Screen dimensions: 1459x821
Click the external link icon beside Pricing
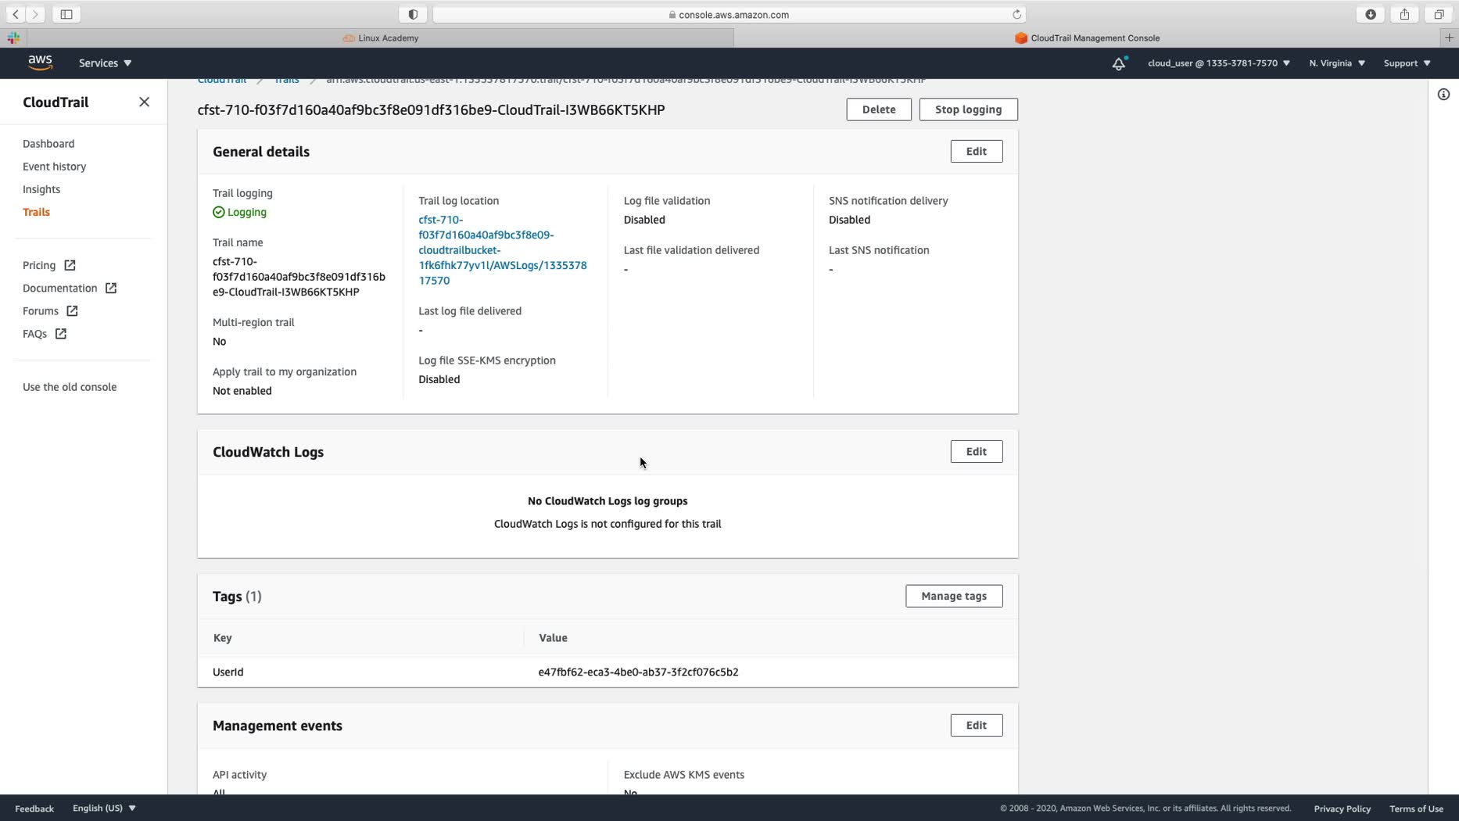coord(70,266)
